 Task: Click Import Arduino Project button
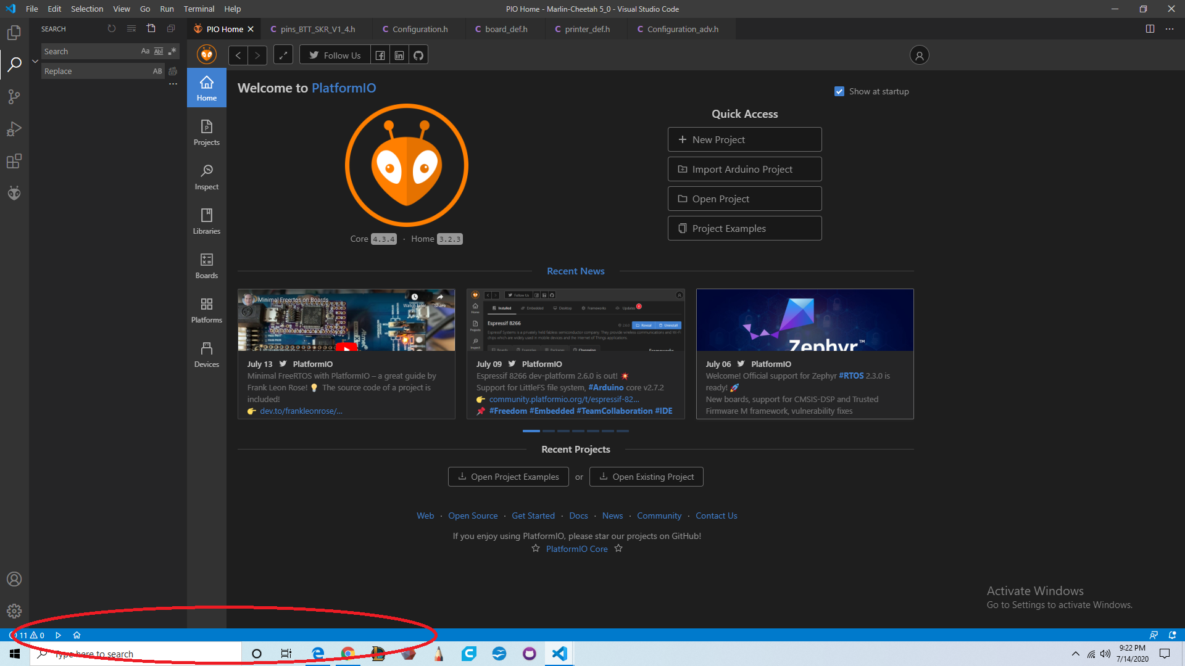[x=744, y=169]
